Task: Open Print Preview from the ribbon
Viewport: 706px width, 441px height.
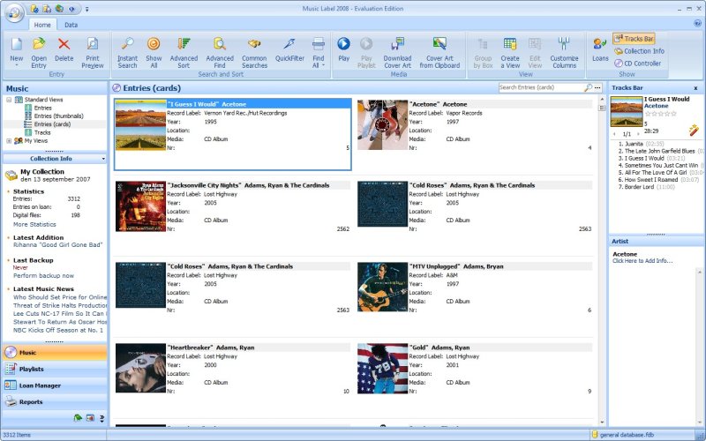Action: pos(93,43)
